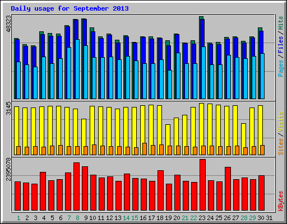287x224 pixels.
Task: Click the y-axis value 2395078
Action: pos(8,170)
